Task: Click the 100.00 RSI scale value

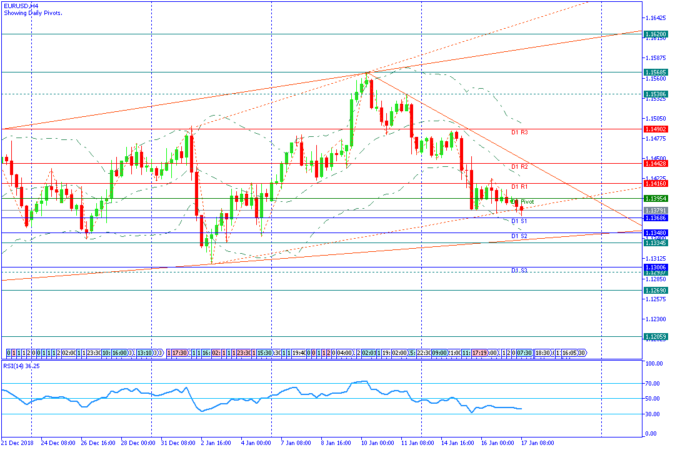Action: coord(654,364)
